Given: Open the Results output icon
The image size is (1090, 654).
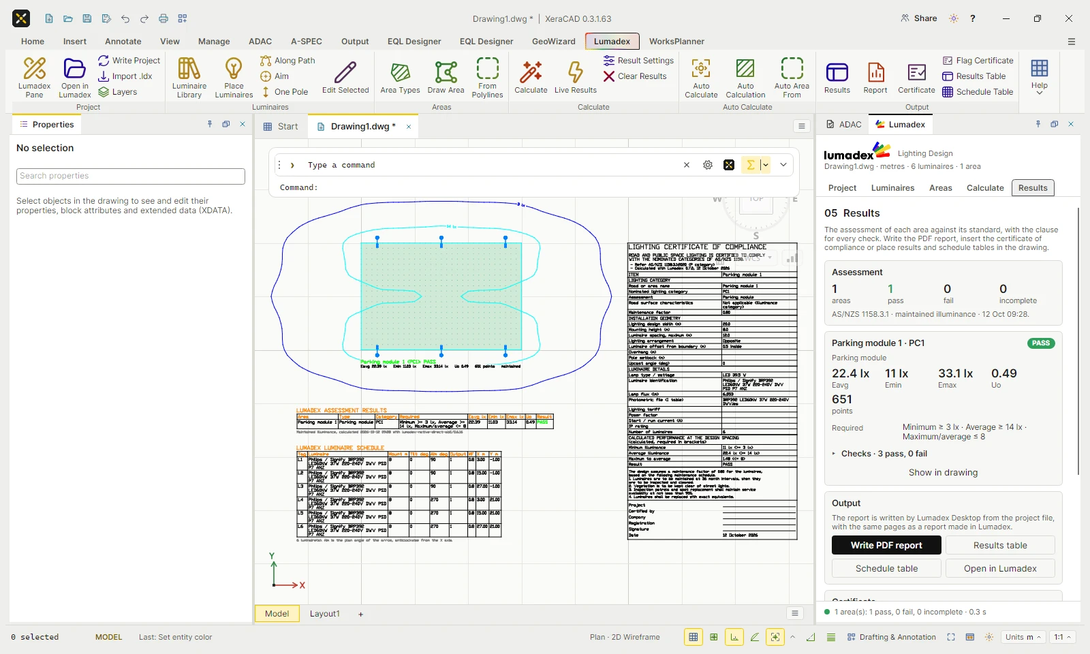Looking at the screenshot, I should 837,72.
